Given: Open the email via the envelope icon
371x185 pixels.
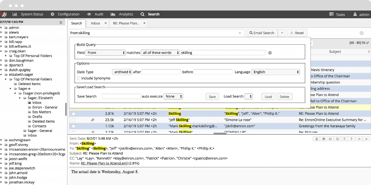Looking at the screenshot, I should [x=330, y=139].
